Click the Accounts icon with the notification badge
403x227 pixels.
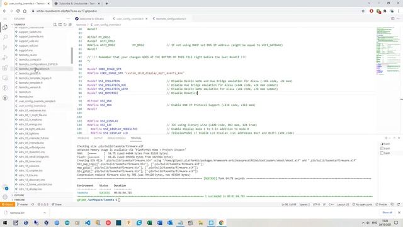[5, 188]
